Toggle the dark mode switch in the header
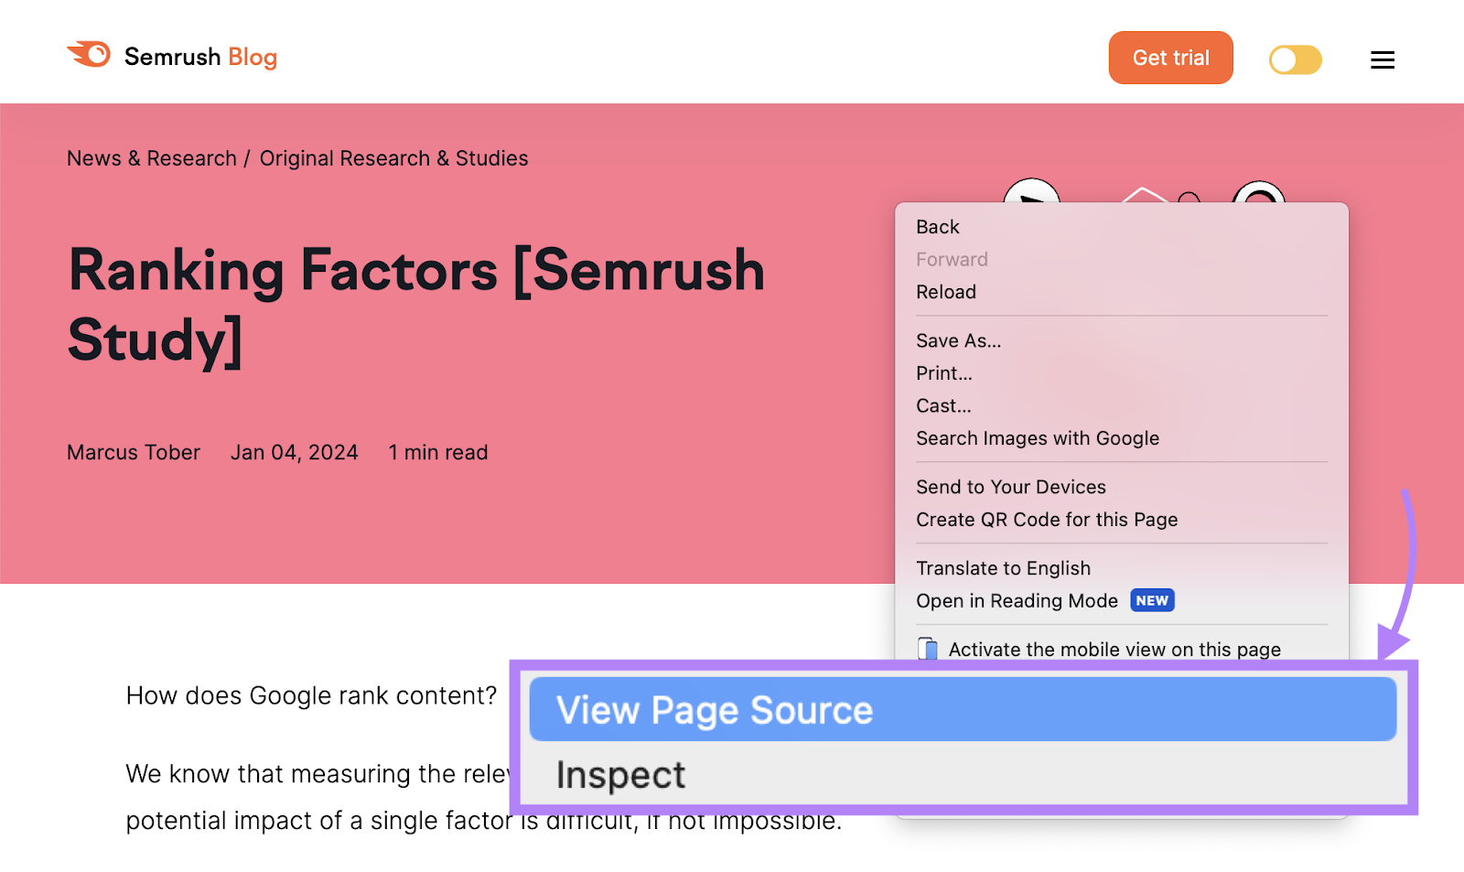Viewport: 1464px width, 872px height. (1294, 59)
